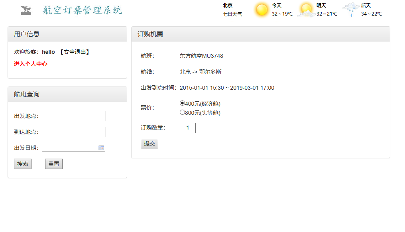This screenshot has height=232, width=405.
Task: Select the 800元 first class option
Action: (x=182, y=112)
